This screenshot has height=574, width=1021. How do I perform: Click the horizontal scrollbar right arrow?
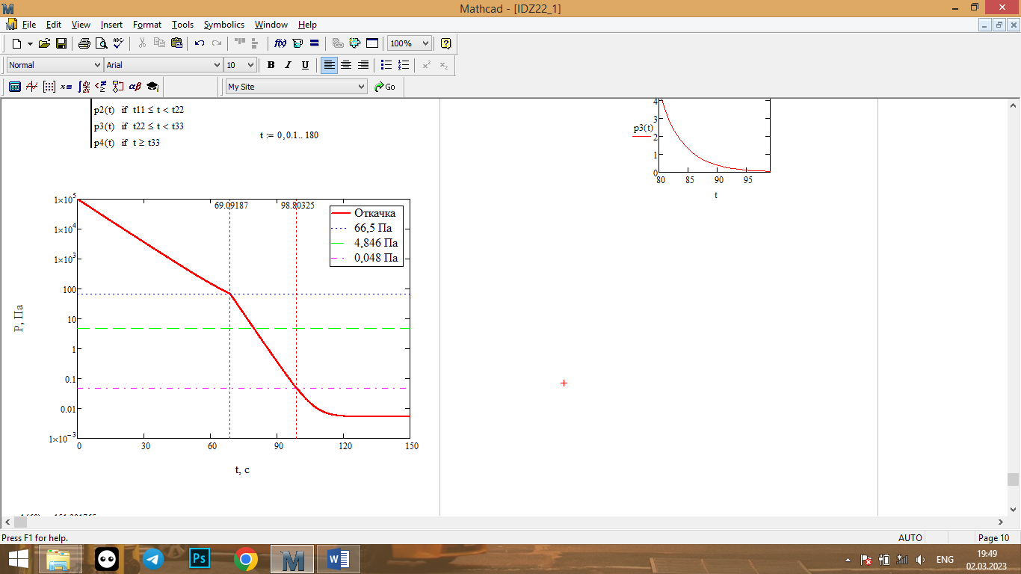(x=1002, y=522)
